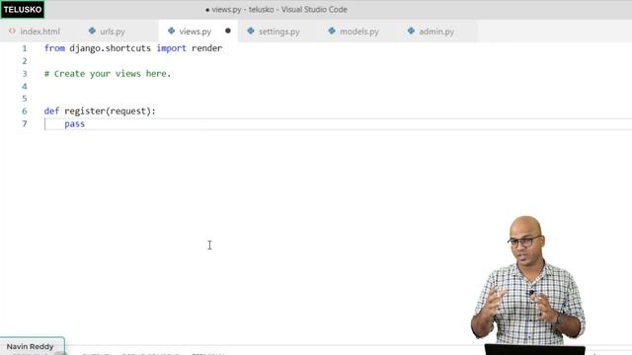Click the Navin Reddy name label

[x=31, y=346]
